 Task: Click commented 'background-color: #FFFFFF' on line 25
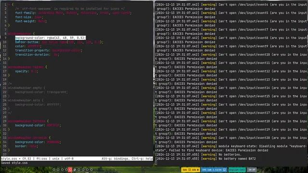[x=38, y=105]
